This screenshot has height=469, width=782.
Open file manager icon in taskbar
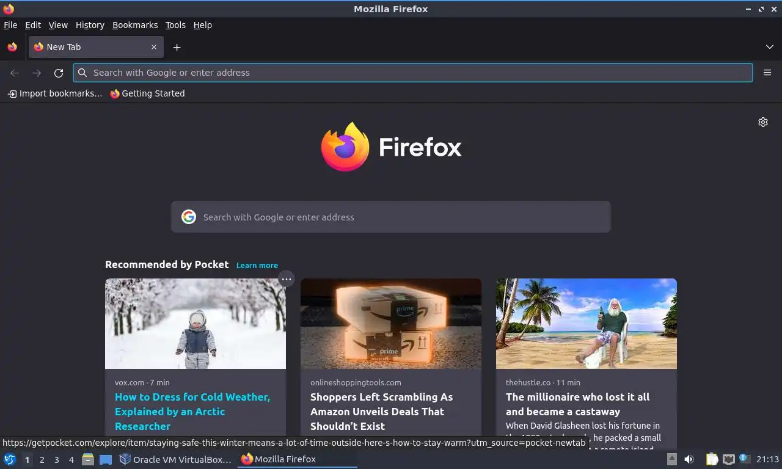[88, 459]
